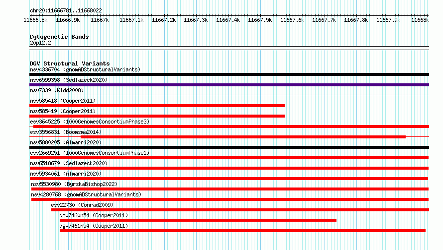This screenshot has height=250, width=443.
Task: Select the 20p12.2 cytogenetic band label
Action: pyautogui.click(x=40, y=43)
